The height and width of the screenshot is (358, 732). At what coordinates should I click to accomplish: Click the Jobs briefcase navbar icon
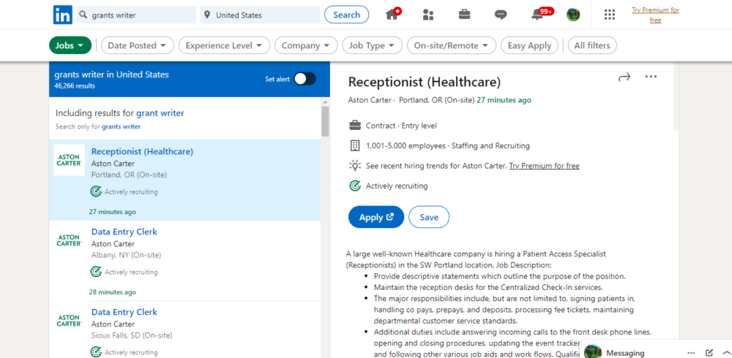pos(464,15)
